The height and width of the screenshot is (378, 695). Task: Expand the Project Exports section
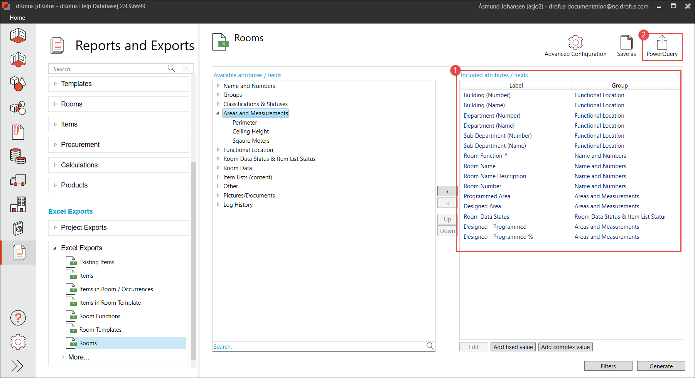click(55, 228)
